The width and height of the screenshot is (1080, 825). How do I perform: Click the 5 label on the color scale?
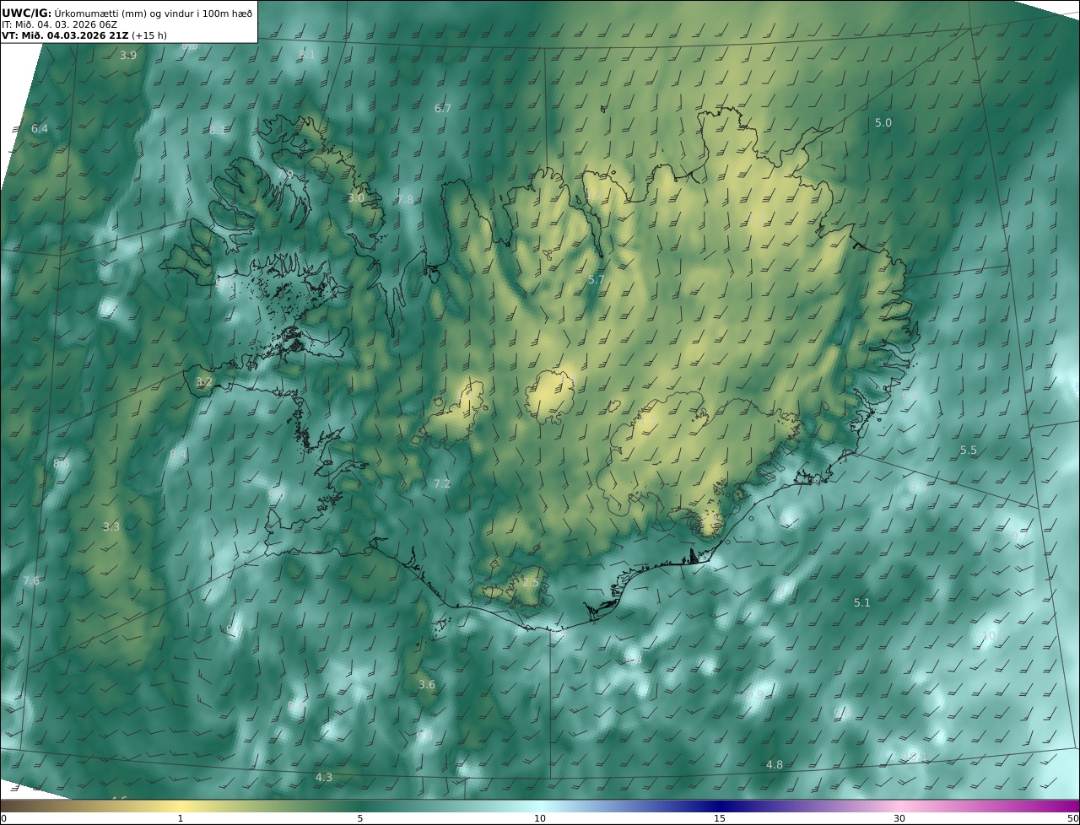(x=360, y=818)
